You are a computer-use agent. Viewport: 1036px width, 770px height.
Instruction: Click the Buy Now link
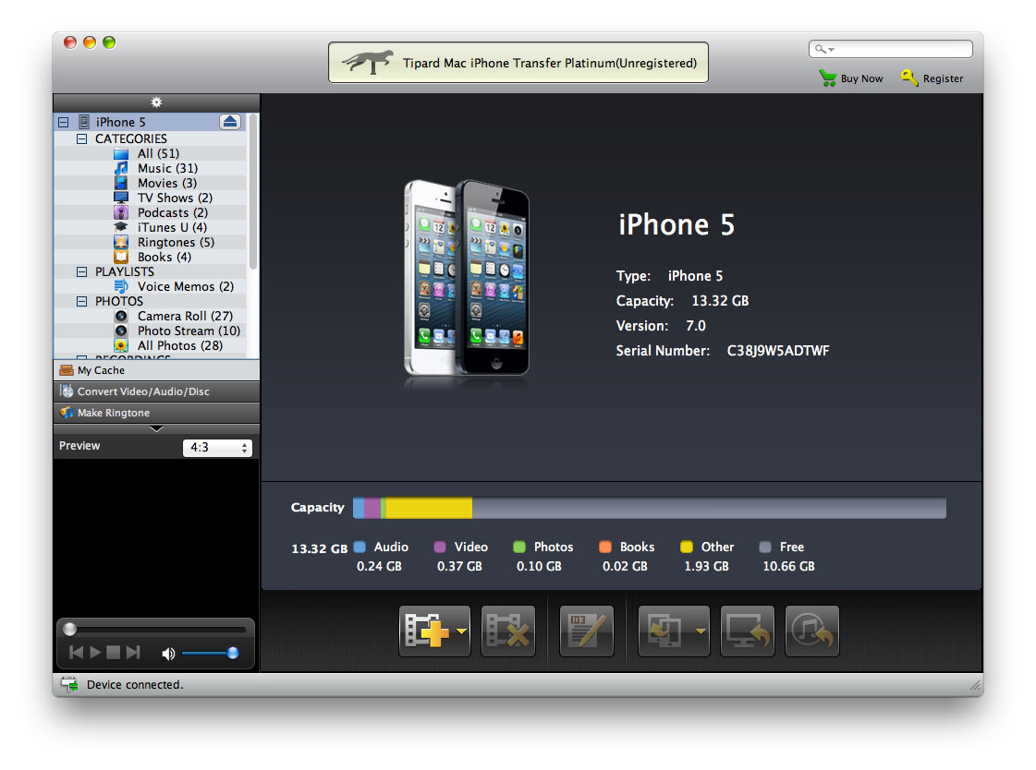[x=851, y=78]
